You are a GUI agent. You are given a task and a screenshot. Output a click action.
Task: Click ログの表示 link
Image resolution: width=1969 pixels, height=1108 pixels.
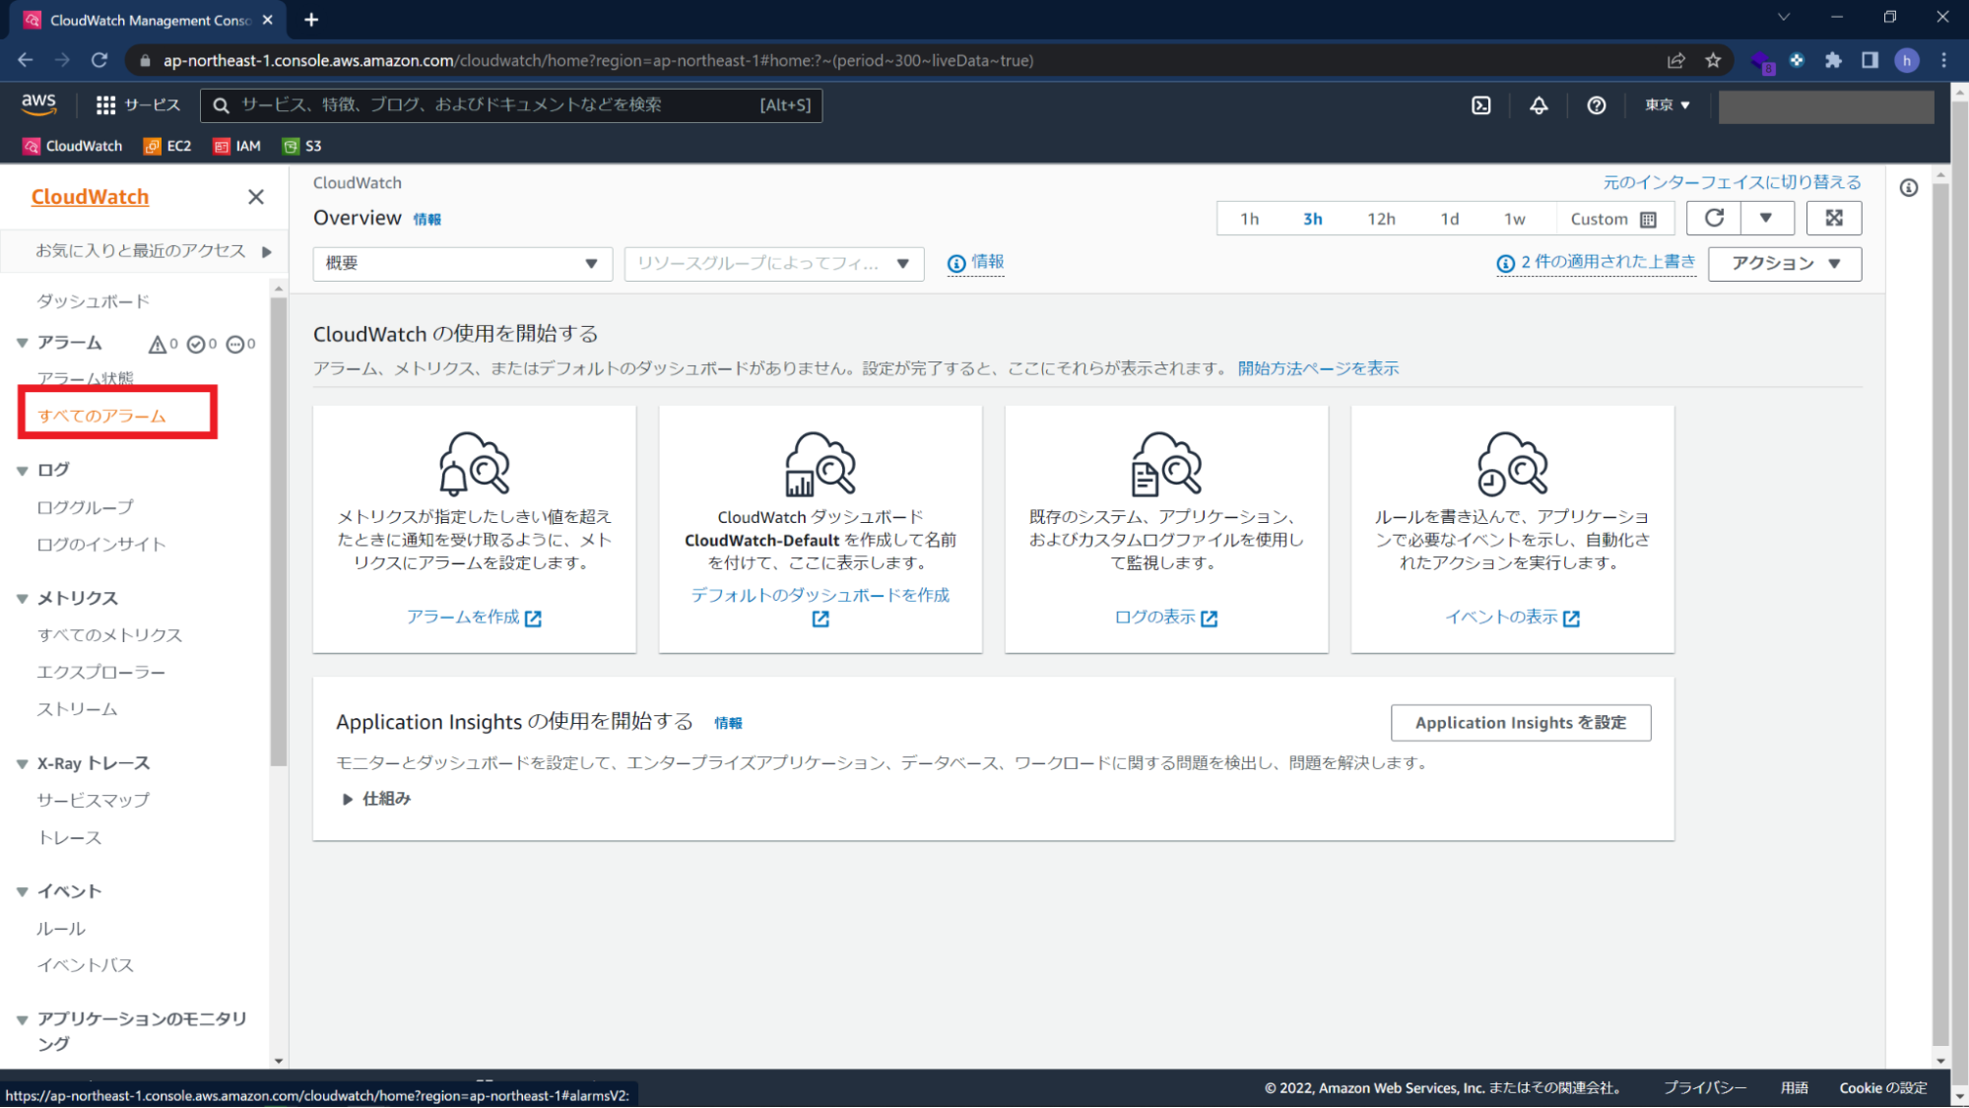[1166, 618]
